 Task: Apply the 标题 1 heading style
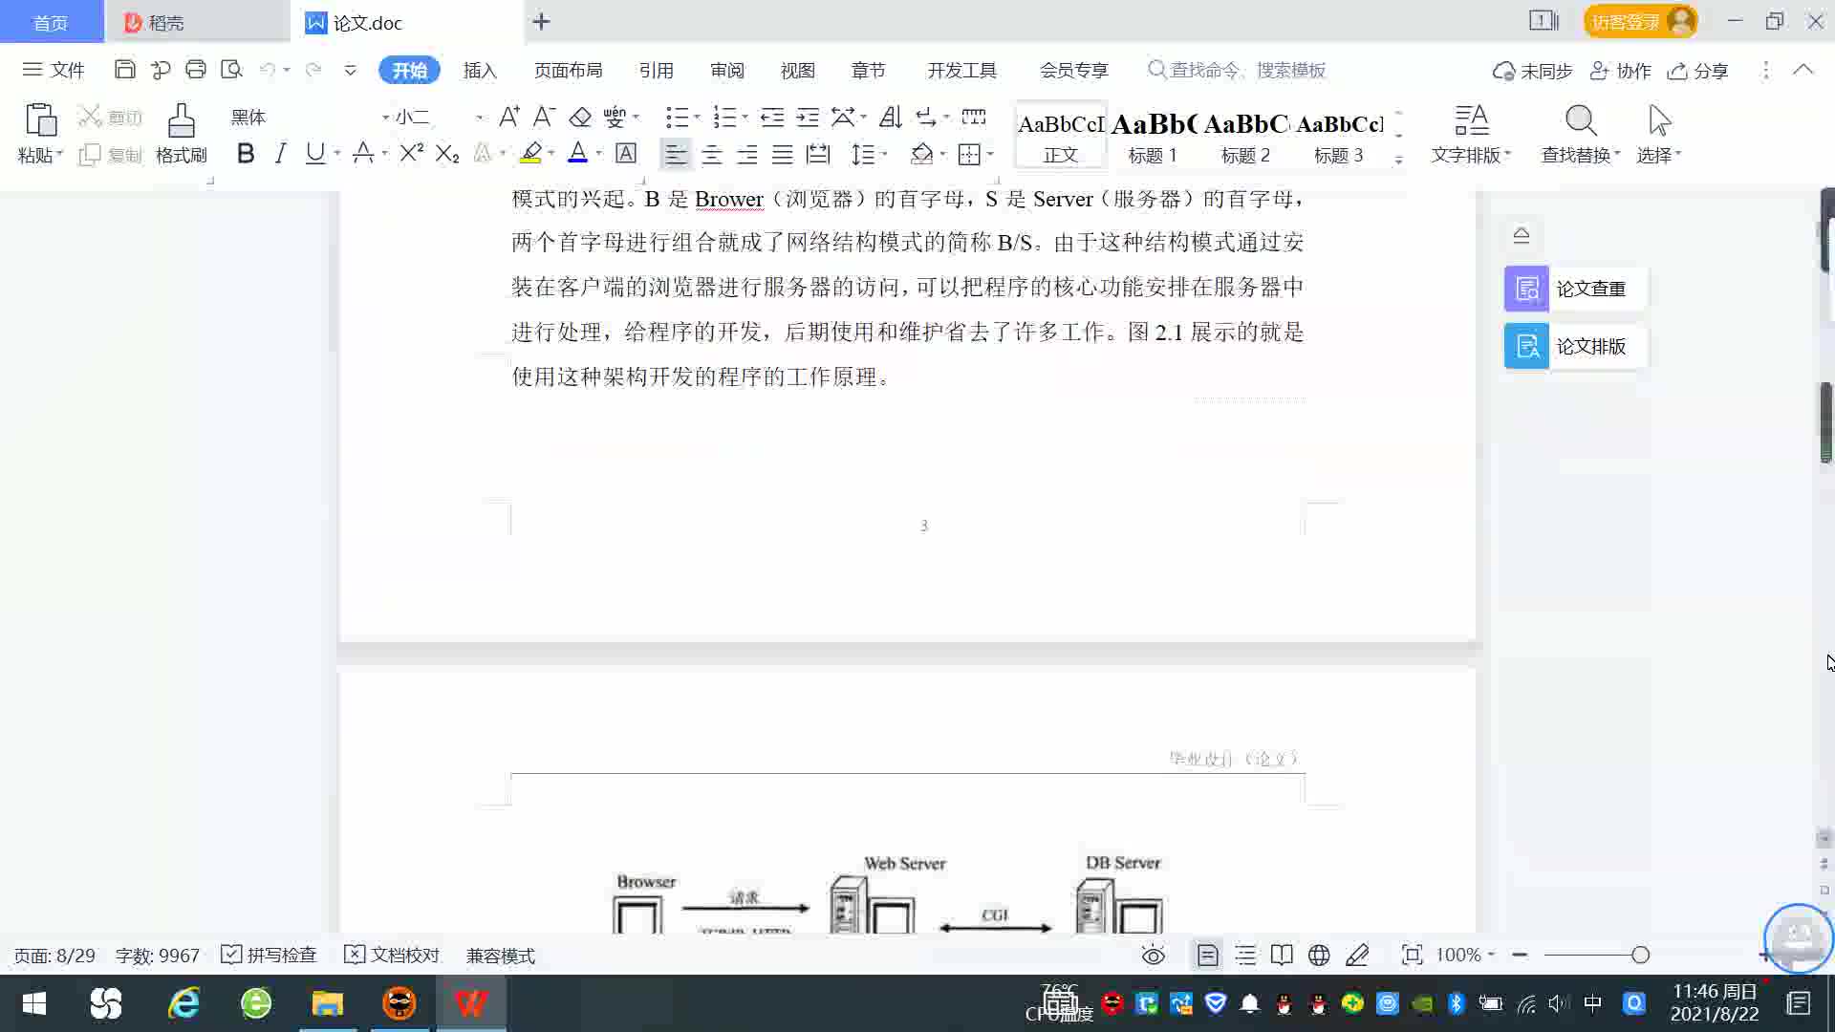point(1153,136)
